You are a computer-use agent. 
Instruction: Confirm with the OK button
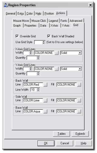pyautogui.click(x=46, y=143)
